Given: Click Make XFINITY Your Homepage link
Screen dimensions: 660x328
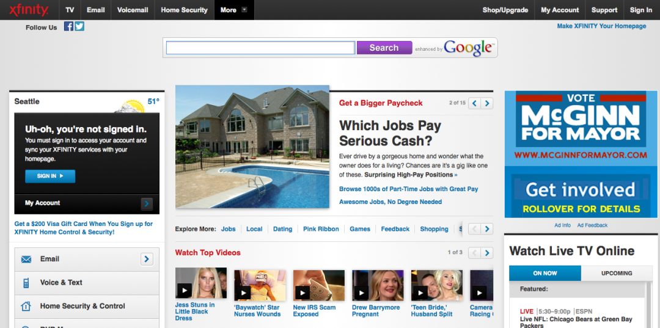Looking at the screenshot, I should (x=601, y=26).
